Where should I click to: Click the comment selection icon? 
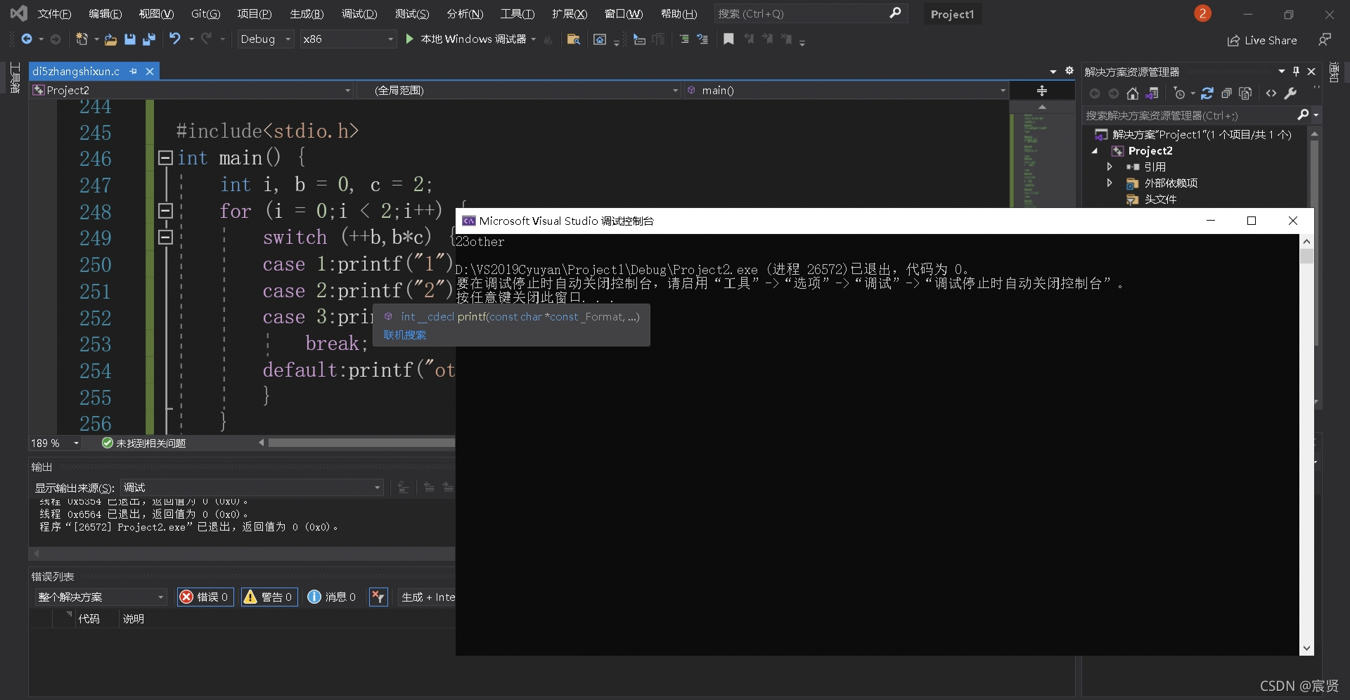(x=684, y=39)
